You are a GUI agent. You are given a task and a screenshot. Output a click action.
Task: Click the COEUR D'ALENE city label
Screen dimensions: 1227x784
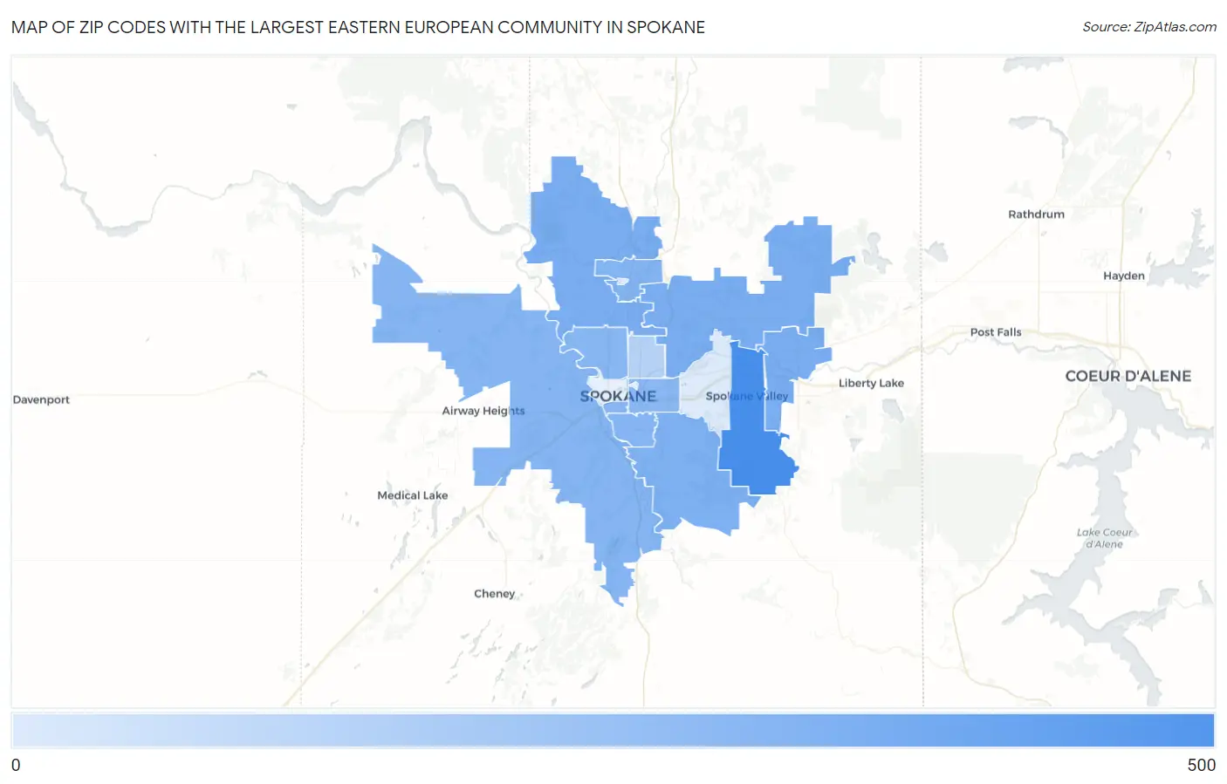click(1128, 376)
